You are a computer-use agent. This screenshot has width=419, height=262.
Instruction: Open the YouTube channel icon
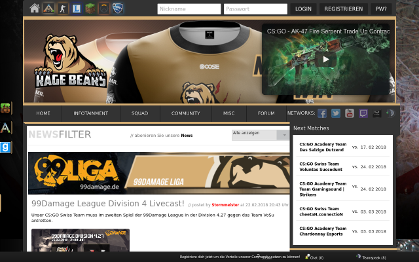point(350,113)
